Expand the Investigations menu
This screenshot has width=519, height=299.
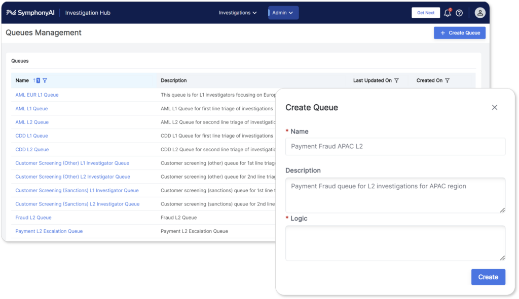(238, 13)
